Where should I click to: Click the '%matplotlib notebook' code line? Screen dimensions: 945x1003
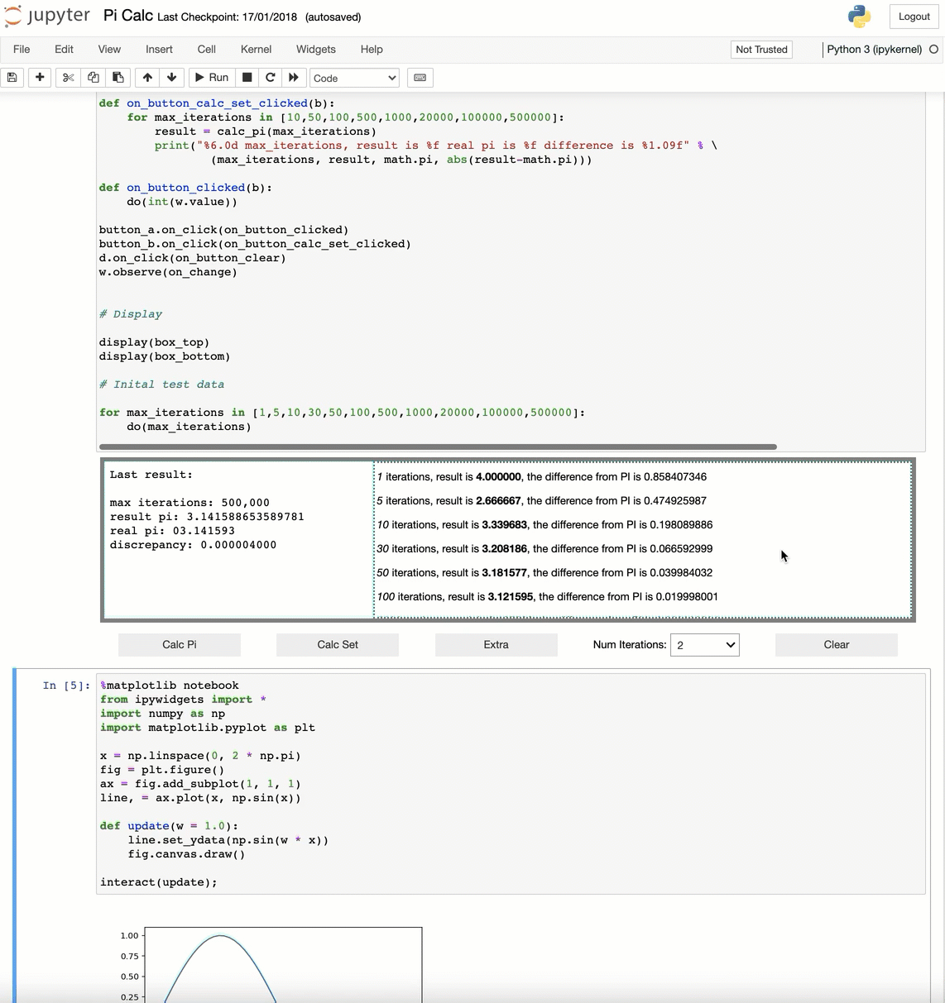[x=170, y=685]
